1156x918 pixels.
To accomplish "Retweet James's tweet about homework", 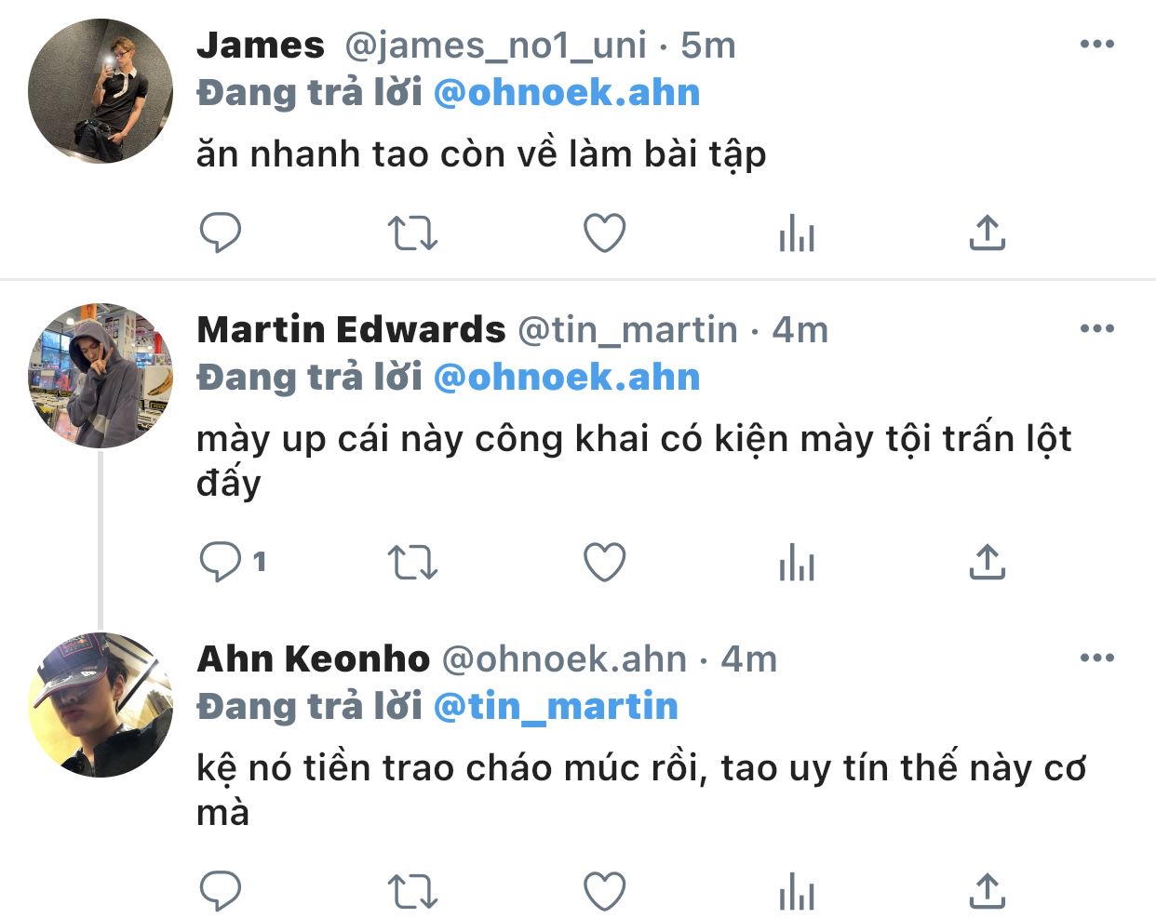I will [412, 233].
